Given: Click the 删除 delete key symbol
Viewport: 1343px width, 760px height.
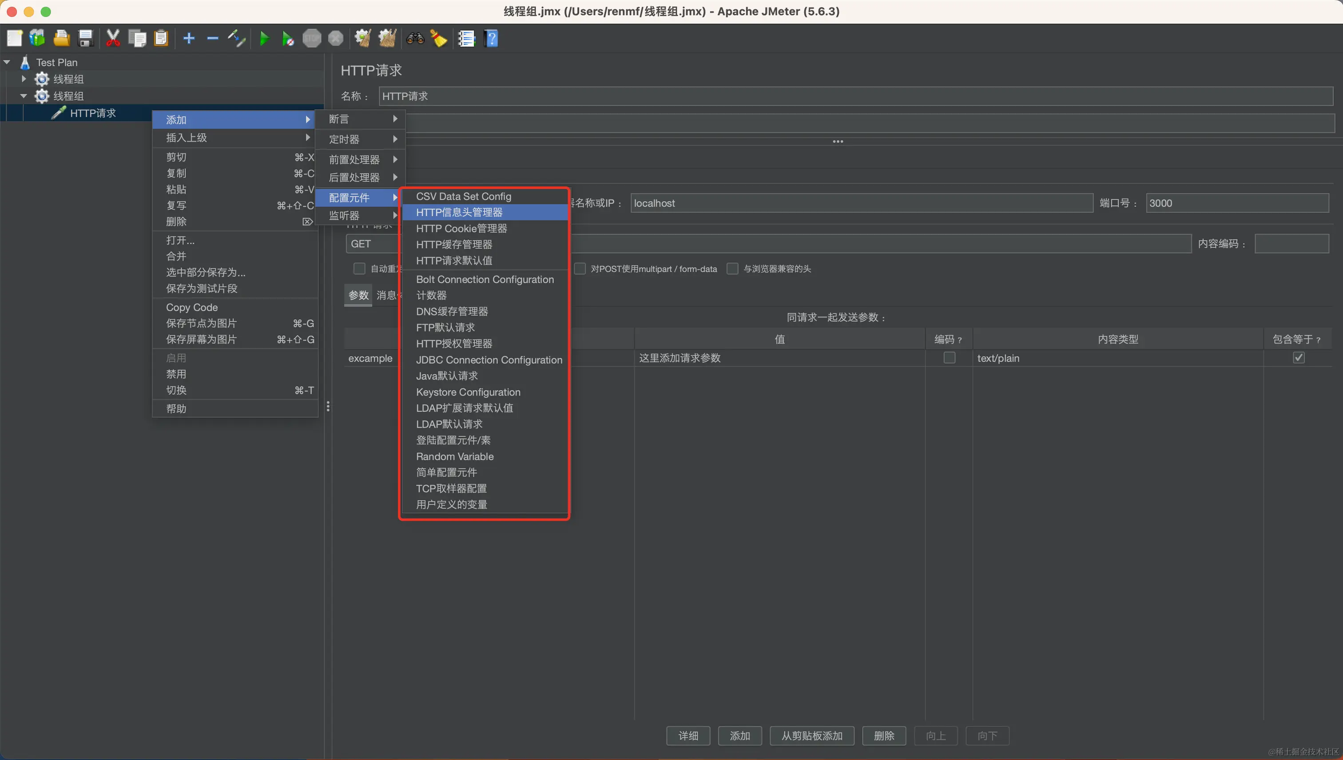Looking at the screenshot, I should 308,222.
